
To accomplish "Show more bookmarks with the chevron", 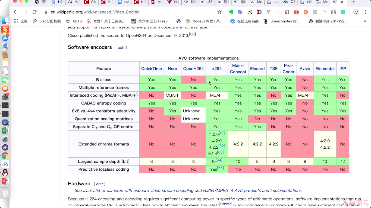I will point(365,21).
